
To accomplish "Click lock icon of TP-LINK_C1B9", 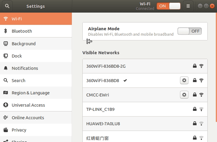I will (x=195, y=109).
